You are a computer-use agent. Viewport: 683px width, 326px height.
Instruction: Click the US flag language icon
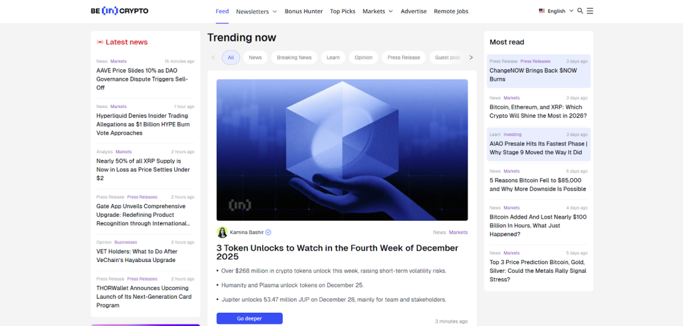tap(542, 11)
